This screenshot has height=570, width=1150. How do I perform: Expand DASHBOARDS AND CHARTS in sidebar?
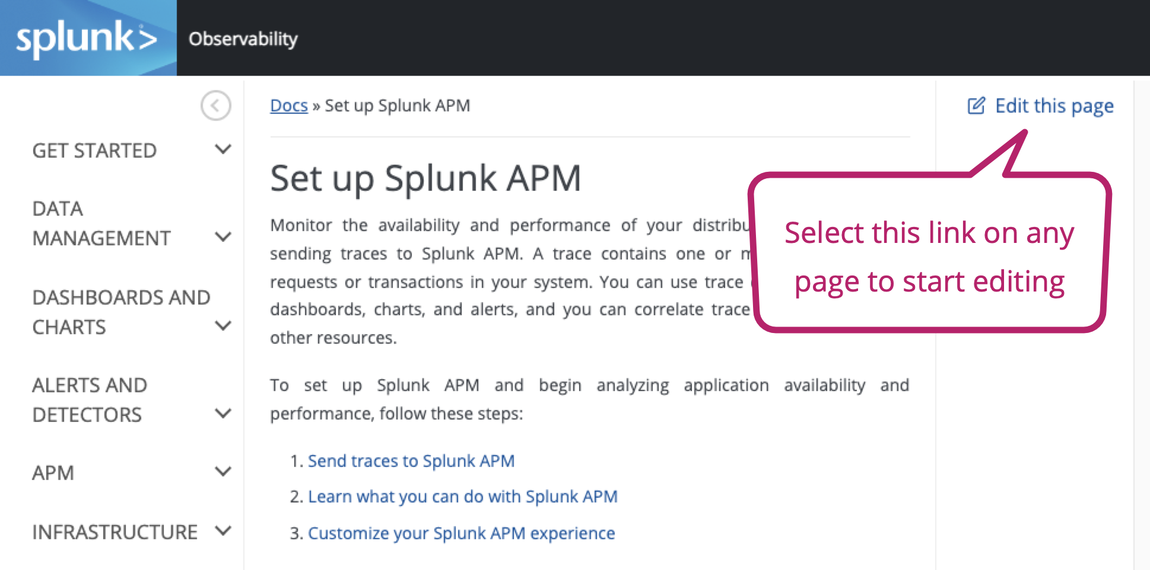pyautogui.click(x=223, y=326)
